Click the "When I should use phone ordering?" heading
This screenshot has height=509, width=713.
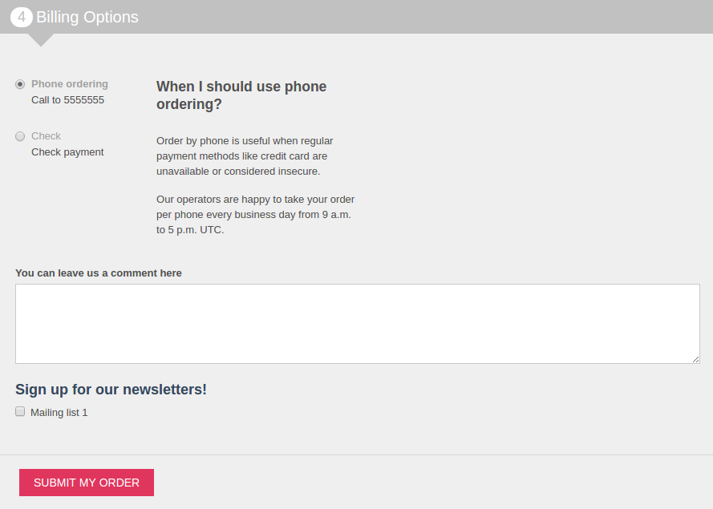click(241, 95)
